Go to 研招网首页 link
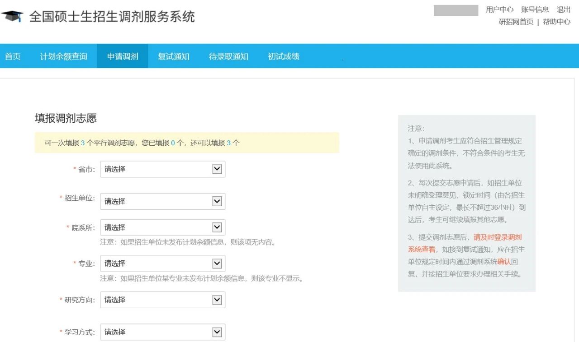This screenshot has height=342, width=579. click(516, 22)
